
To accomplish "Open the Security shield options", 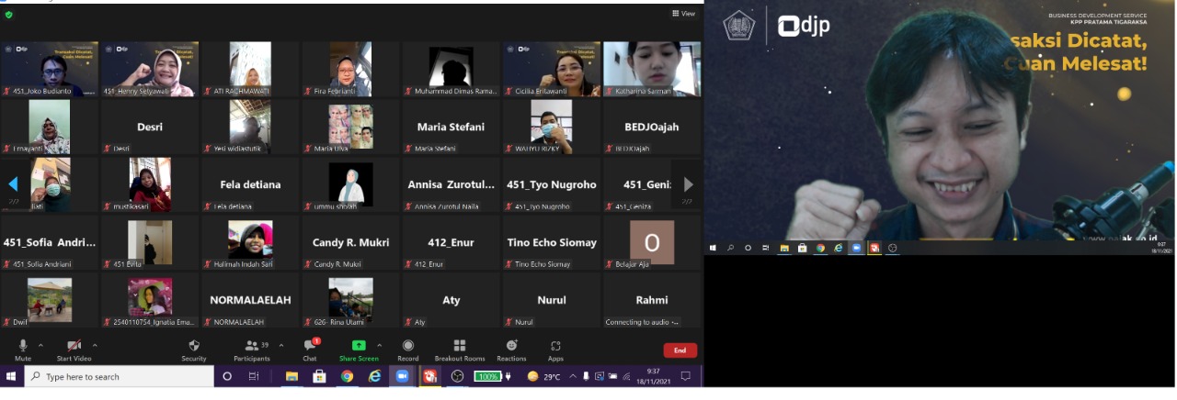I will point(193,347).
